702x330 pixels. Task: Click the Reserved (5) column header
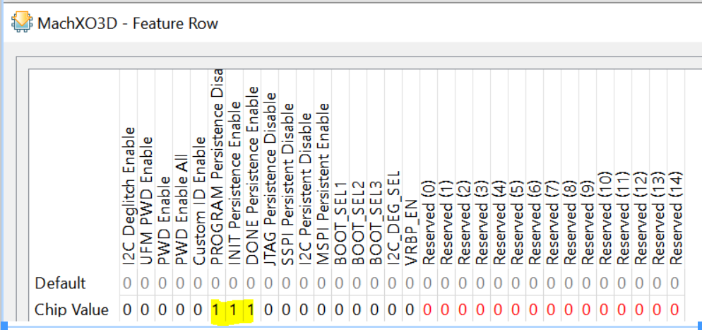pos(517,222)
